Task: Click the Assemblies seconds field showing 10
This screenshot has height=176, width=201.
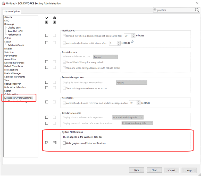Action: pos(133,103)
